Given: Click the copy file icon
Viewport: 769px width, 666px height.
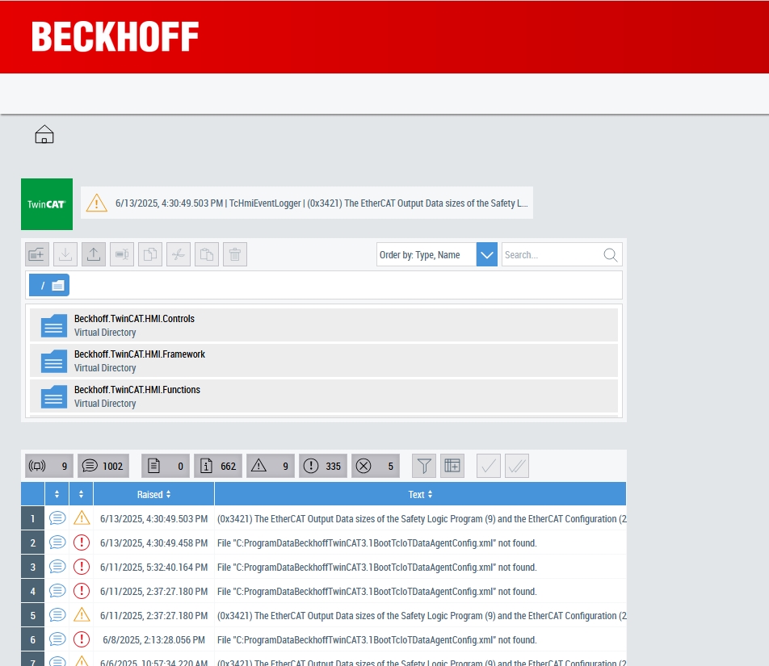Looking at the screenshot, I should (x=150, y=254).
